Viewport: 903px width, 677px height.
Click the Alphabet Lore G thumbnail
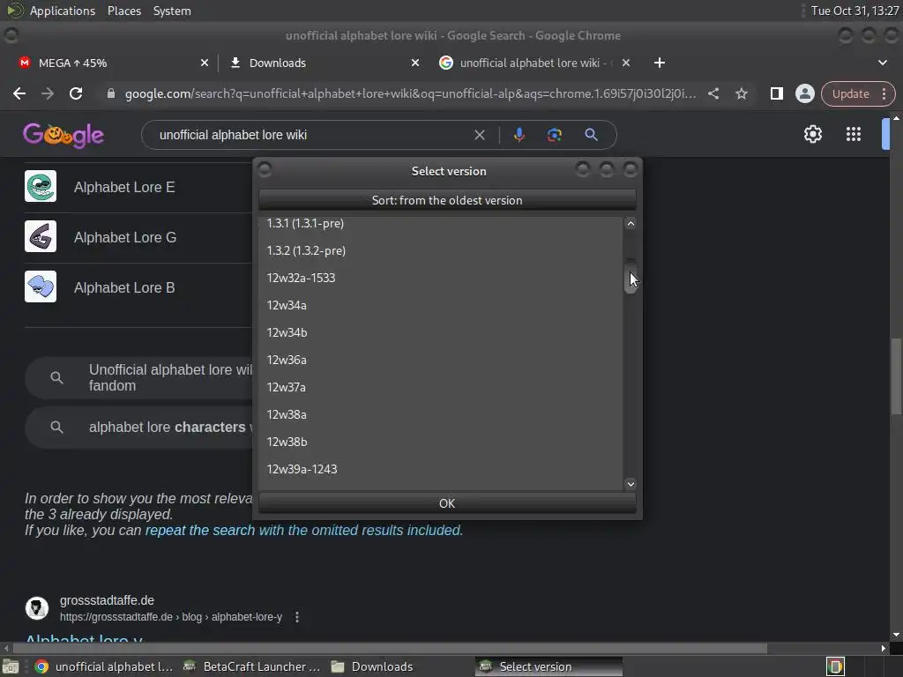click(x=41, y=236)
